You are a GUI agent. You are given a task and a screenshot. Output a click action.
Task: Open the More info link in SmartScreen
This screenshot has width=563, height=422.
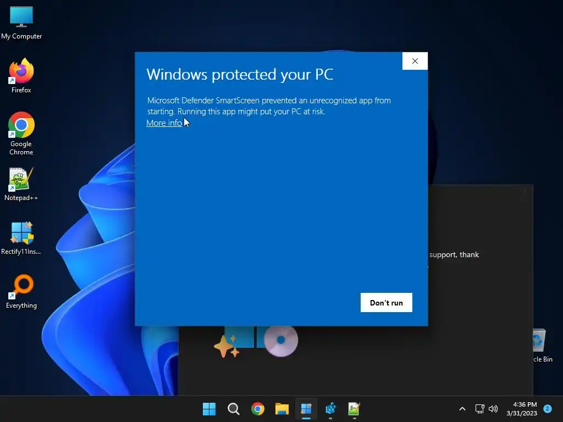(164, 123)
